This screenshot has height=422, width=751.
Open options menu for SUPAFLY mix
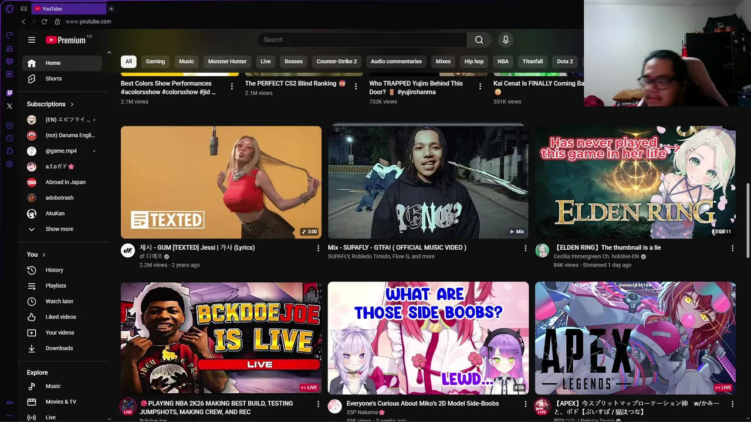pyautogui.click(x=526, y=249)
